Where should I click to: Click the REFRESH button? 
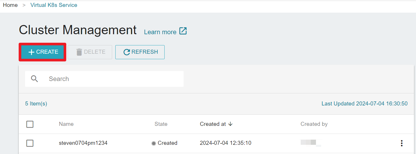[140, 52]
